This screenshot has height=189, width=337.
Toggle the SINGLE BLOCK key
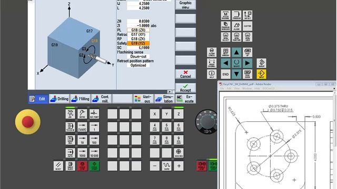[x=70, y=166]
